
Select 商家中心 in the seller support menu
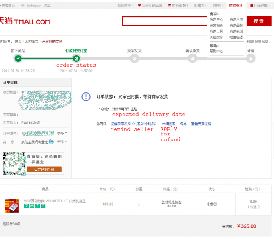(x=216, y=19)
